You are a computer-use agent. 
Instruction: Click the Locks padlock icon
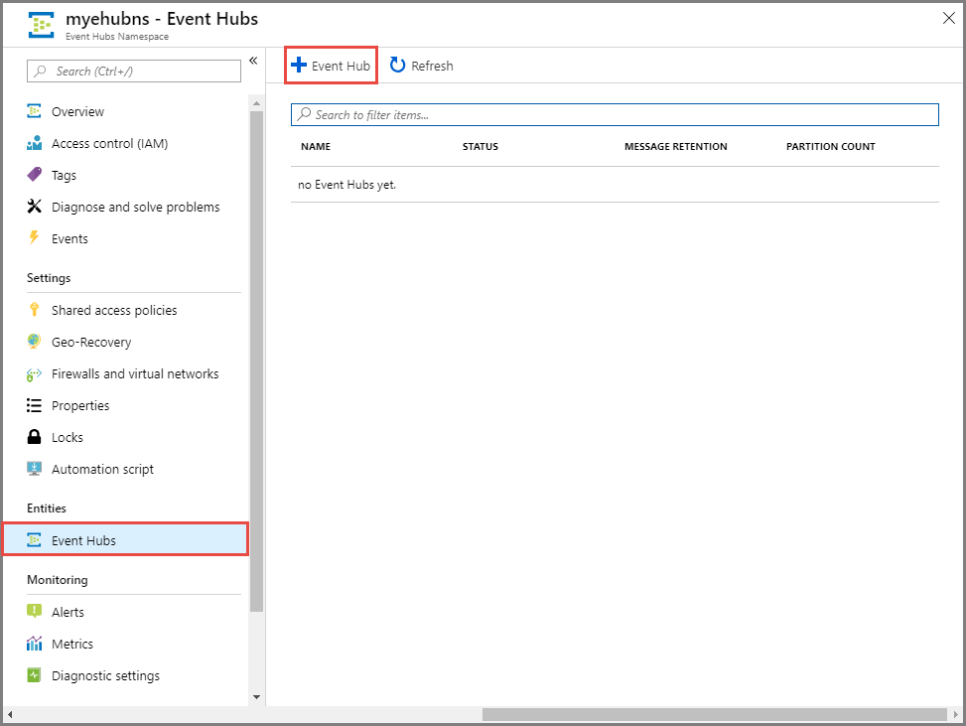coord(35,438)
